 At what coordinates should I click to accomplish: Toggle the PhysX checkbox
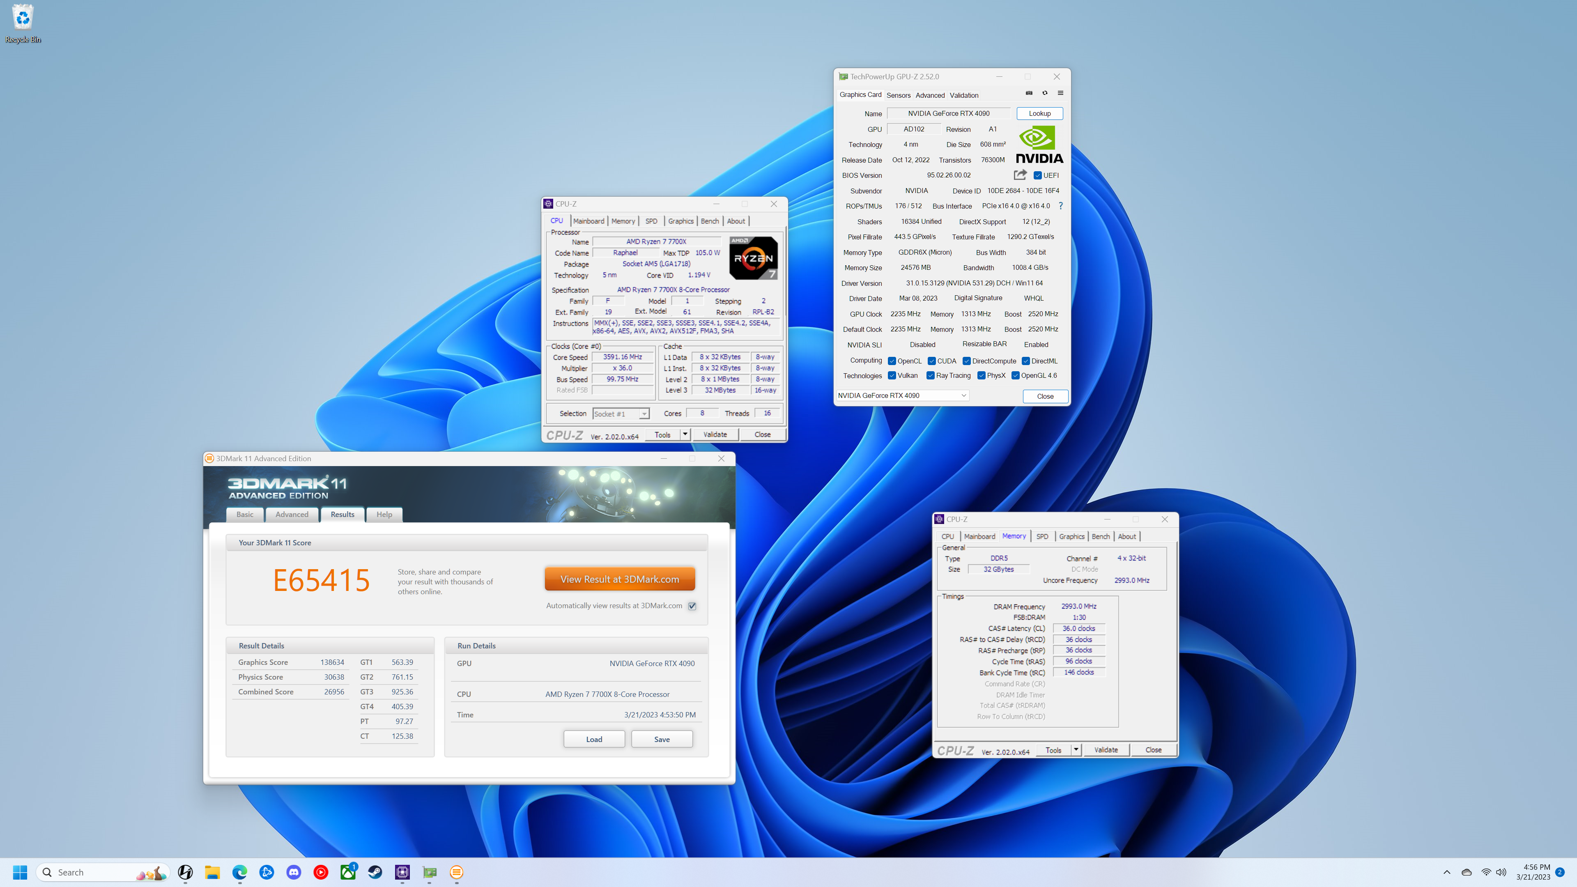pos(982,375)
